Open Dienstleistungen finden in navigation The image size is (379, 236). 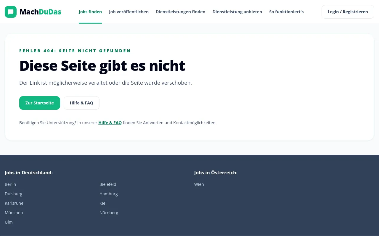181,12
